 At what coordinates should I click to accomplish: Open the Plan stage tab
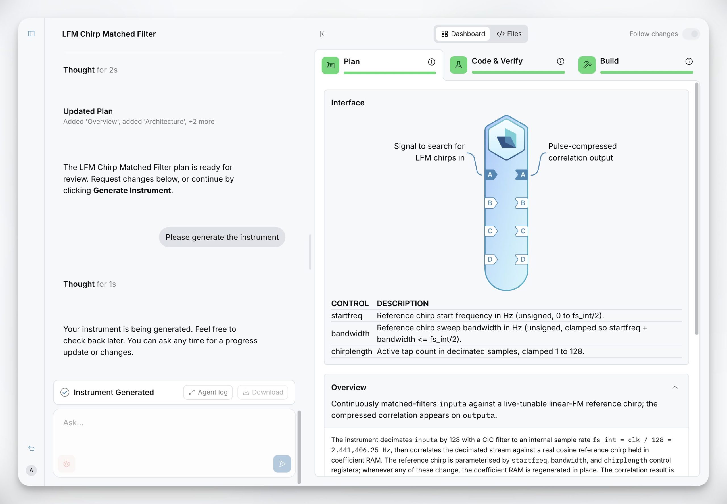(379, 65)
